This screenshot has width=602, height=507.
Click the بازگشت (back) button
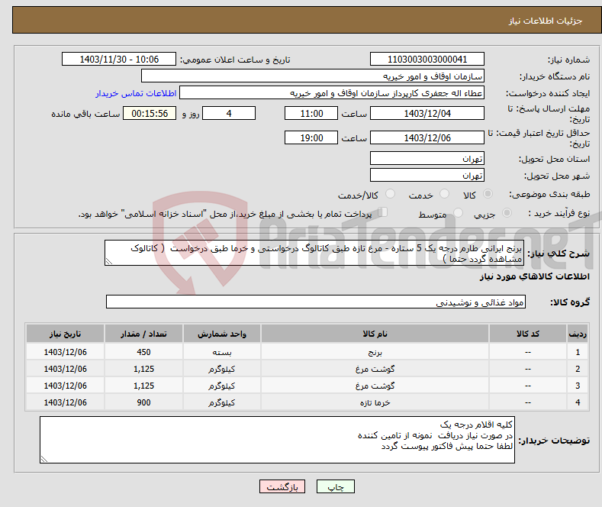tap(282, 486)
